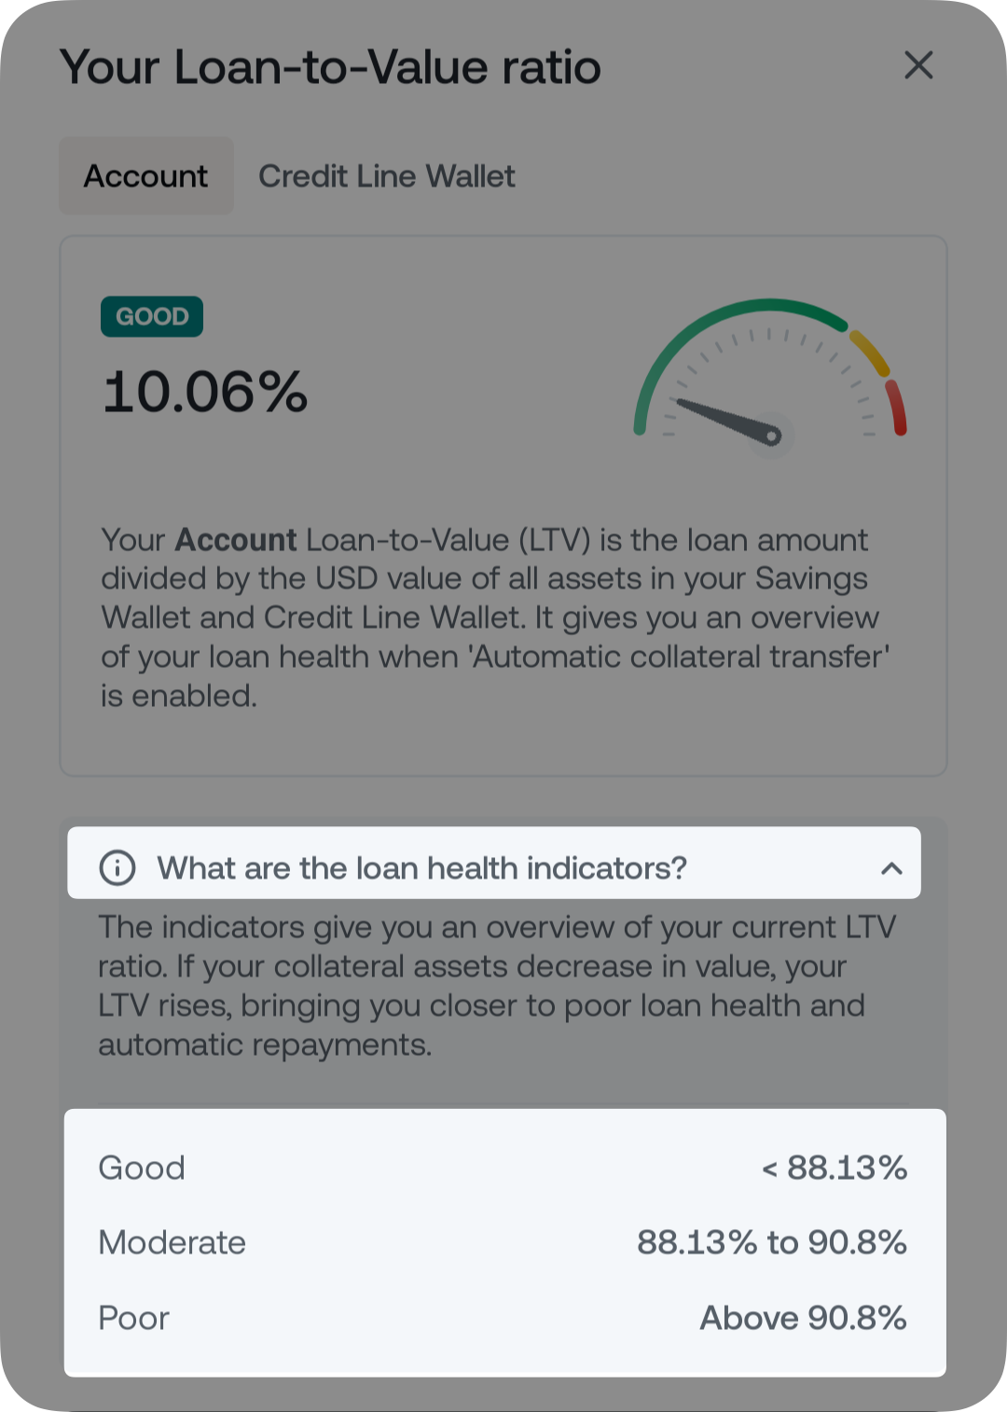This screenshot has height=1412, width=1007.
Task: Select the Moderate 88.13% to 90.8% row
Action: pos(504,1242)
